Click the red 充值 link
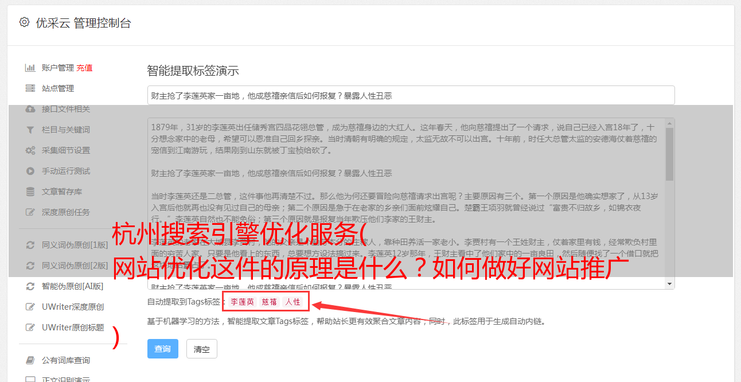 (84, 68)
